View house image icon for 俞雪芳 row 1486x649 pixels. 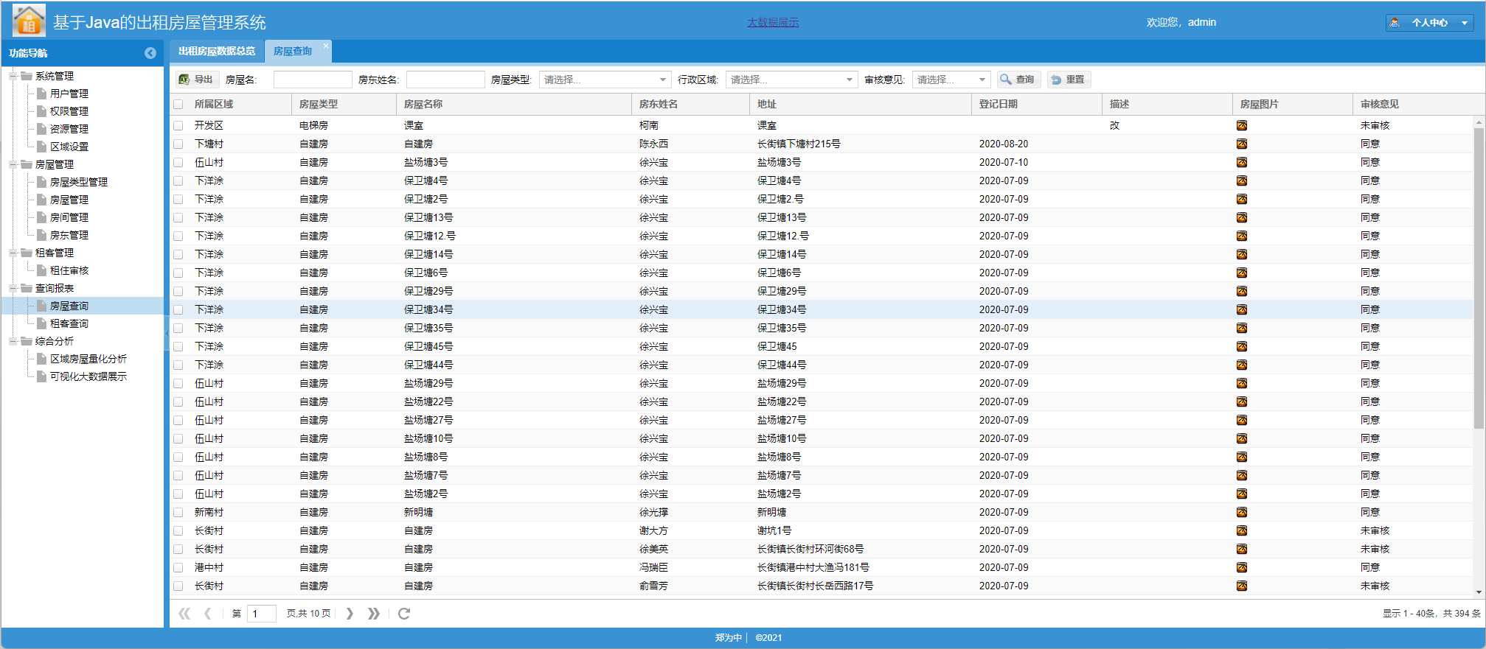pyautogui.click(x=1242, y=586)
